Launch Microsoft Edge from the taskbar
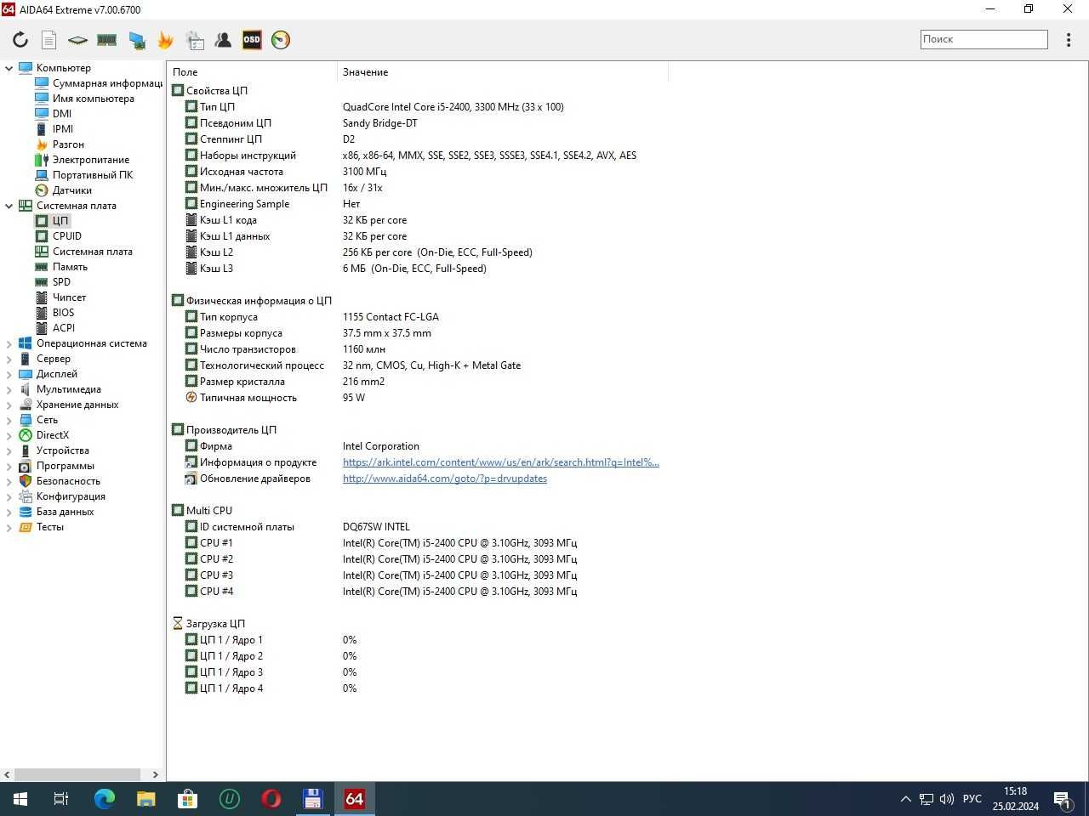The width and height of the screenshot is (1089, 816). [x=104, y=799]
